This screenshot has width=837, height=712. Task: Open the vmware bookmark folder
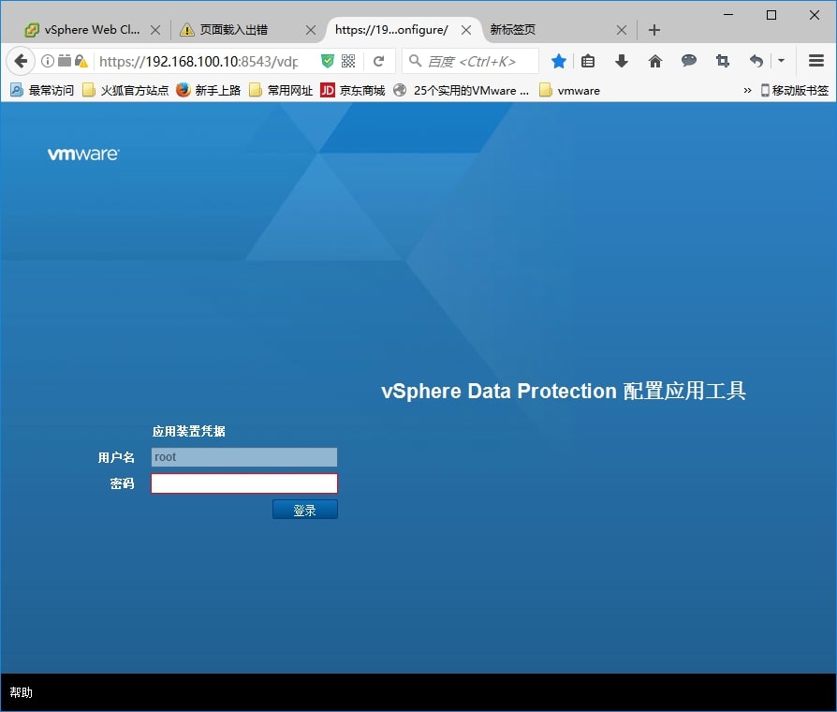click(569, 90)
